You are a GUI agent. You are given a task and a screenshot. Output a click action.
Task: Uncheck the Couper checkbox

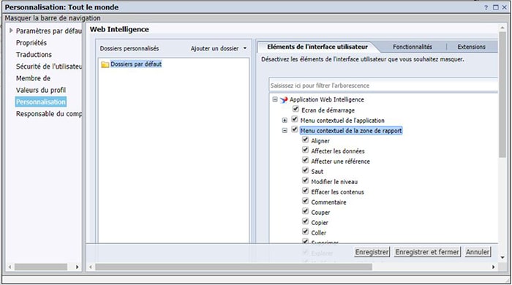coord(305,211)
